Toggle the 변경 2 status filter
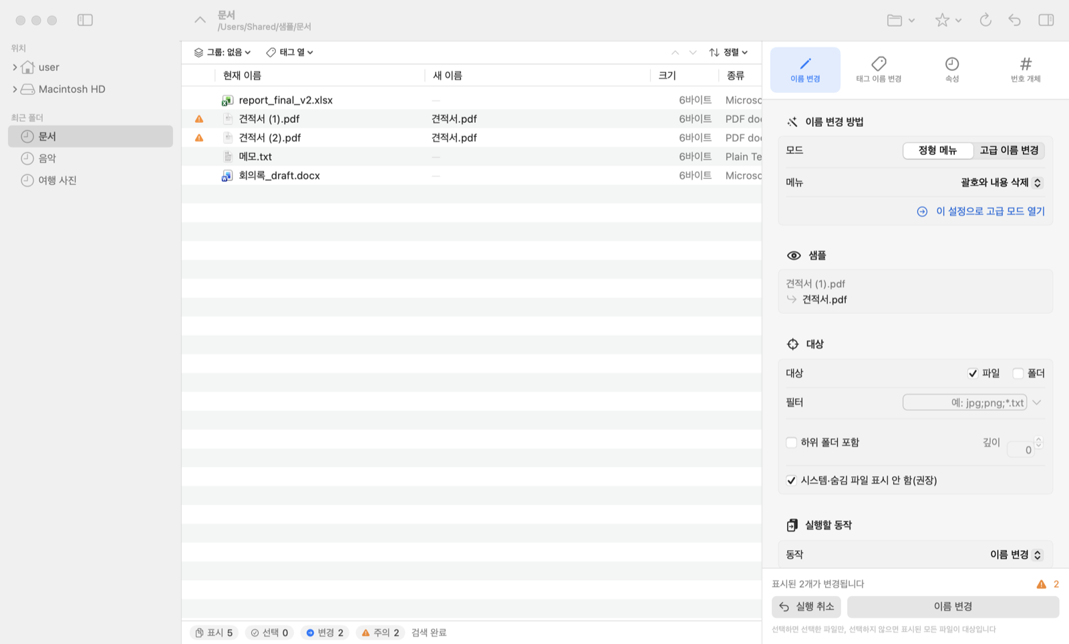1069x644 pixels. (x=325, y=633)
